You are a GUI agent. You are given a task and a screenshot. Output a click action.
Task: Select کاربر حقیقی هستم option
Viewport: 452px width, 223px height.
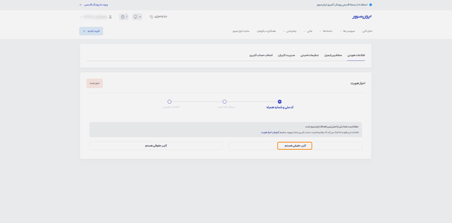[295, 146]
